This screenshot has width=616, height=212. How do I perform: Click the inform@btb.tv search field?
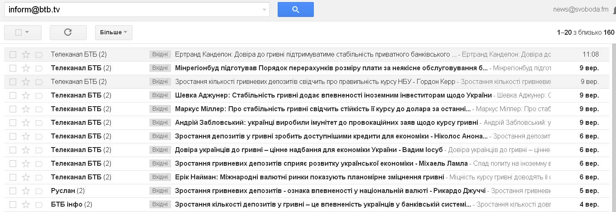pyautogui.click(x=133, y=10)
